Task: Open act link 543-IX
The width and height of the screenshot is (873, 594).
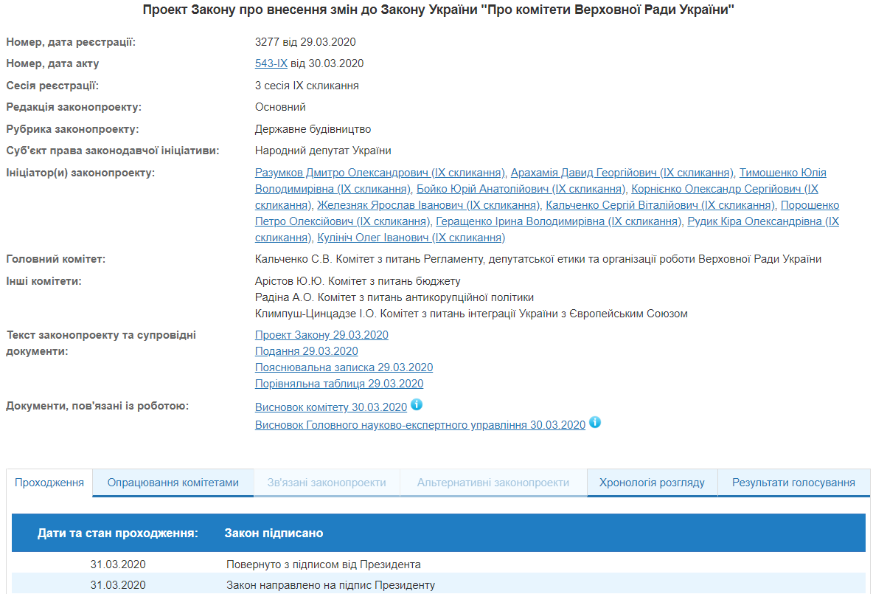Action: tap(271, 63)
